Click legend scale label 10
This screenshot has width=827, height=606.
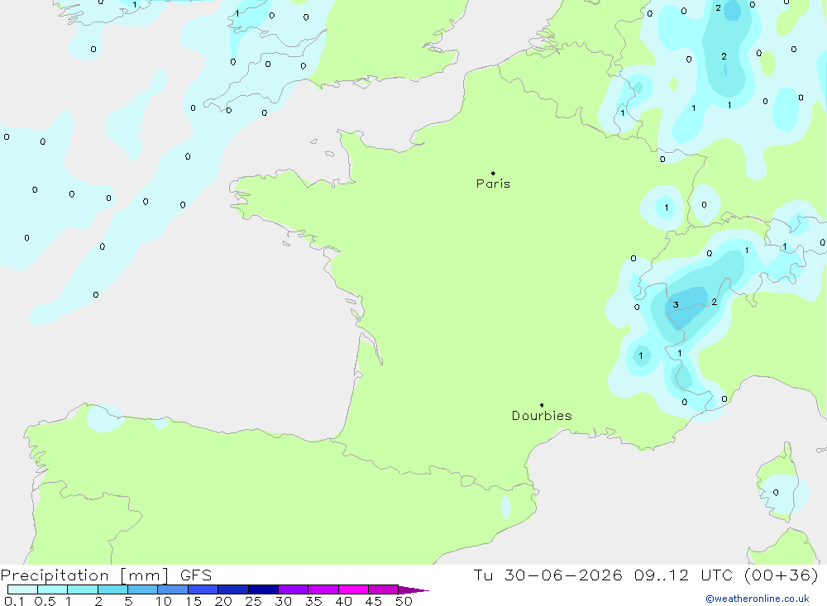pos(164,601)
